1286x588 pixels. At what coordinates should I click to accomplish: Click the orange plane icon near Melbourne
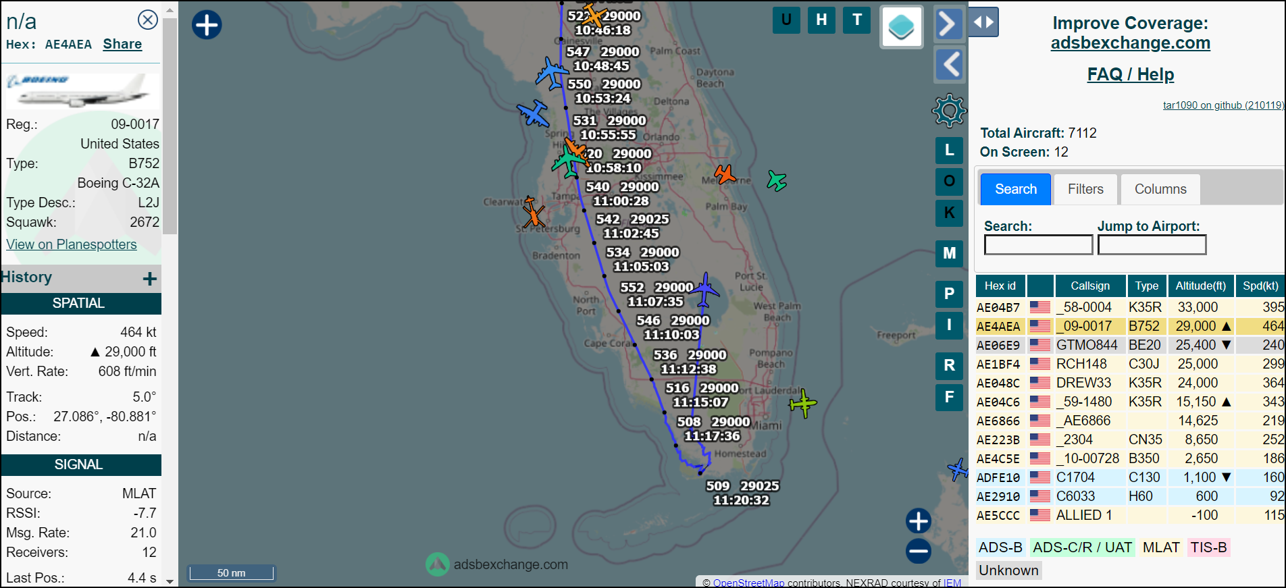725,174
